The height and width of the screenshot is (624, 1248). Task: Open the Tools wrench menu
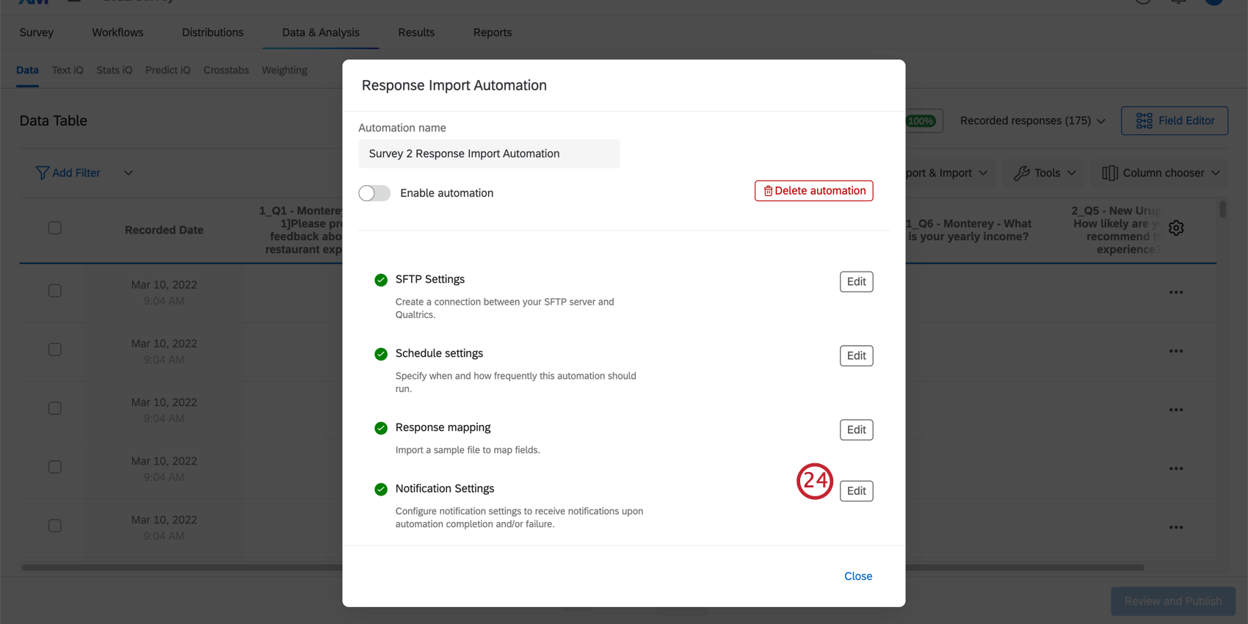click(x=1021, y=173)
